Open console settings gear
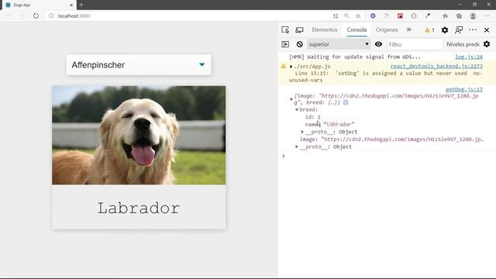The image size is (496, 279). tap(487, 44)
